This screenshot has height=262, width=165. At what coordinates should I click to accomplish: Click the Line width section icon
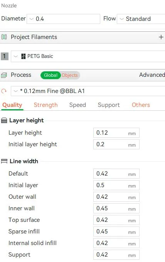4,161
